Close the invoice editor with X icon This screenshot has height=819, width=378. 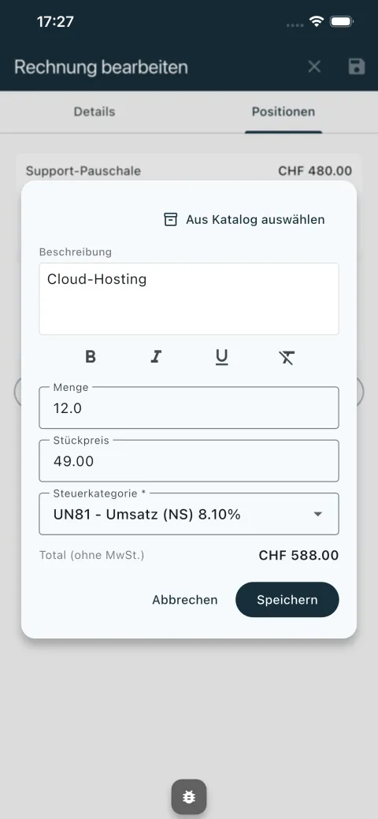pyautogui.click(x=314, y=67)
